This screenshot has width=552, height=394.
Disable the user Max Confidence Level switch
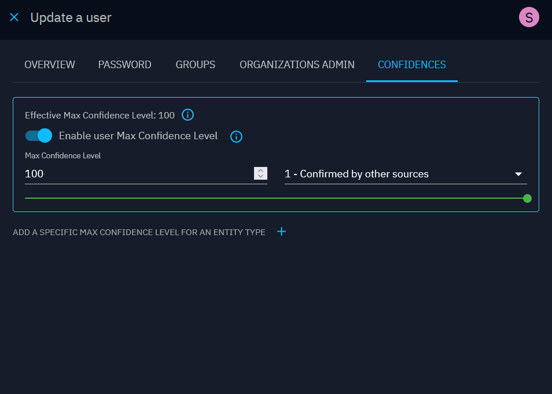(x=39, y=136)
